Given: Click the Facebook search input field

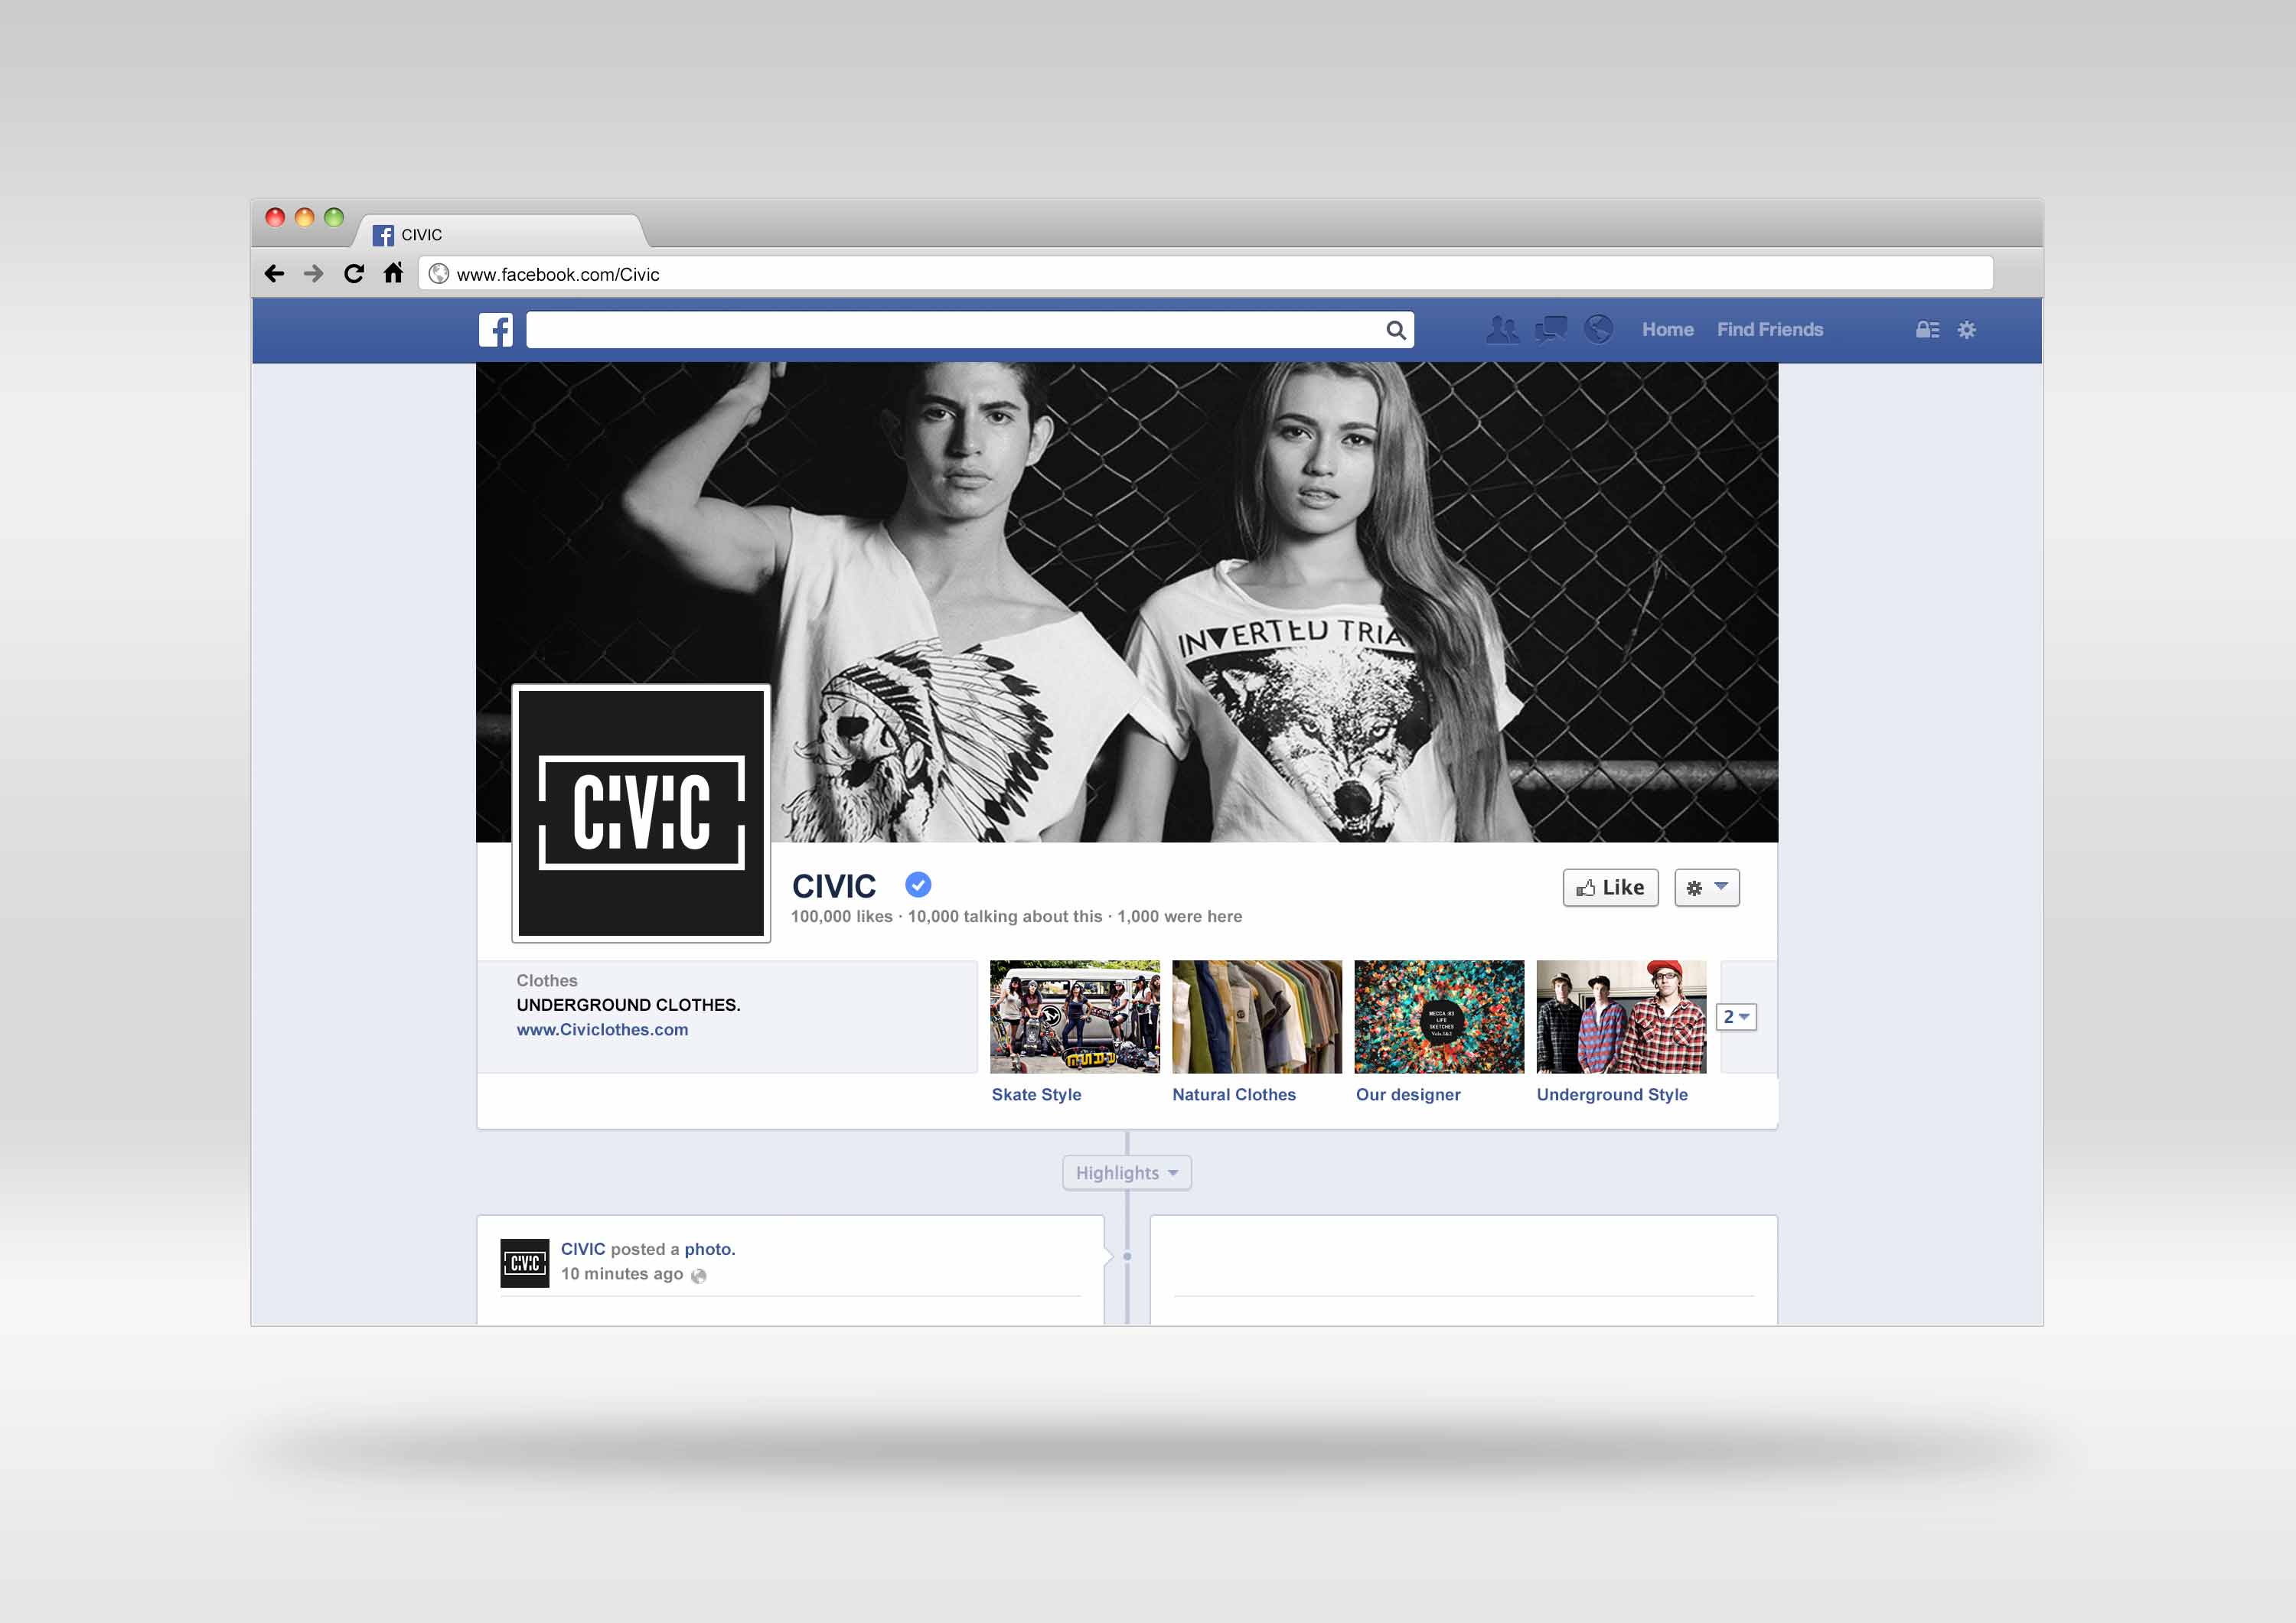Looking at the screenshot, I should 950,330.
